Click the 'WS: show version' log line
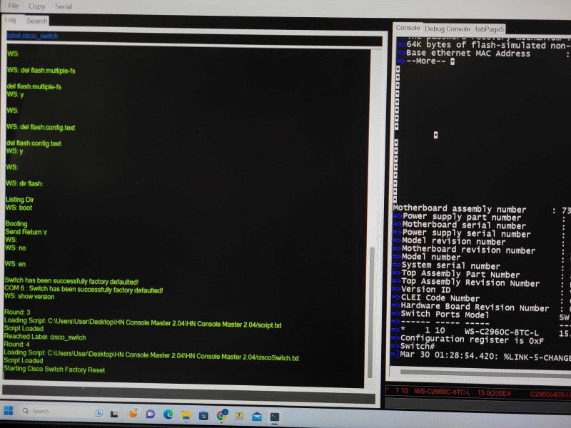 29,296
